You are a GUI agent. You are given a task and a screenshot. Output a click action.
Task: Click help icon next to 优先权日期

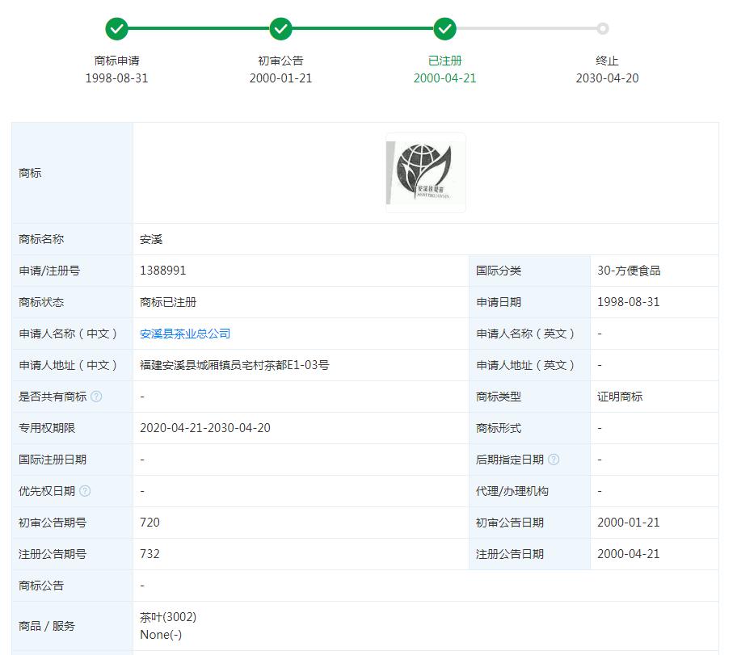pos(85,491)
